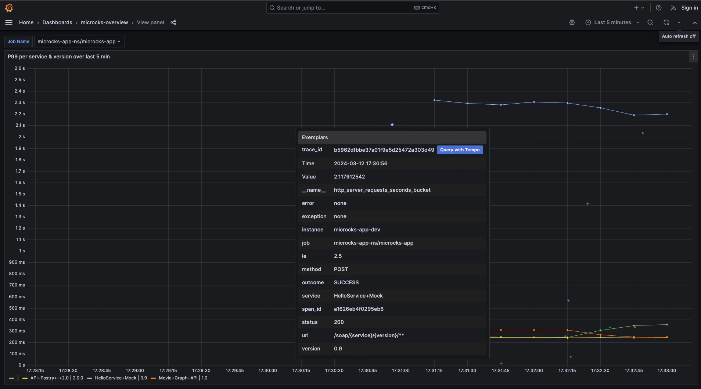Open the Last 5 minutes time picker
Screen dimensions: 701x389
(x=612, y=22)
